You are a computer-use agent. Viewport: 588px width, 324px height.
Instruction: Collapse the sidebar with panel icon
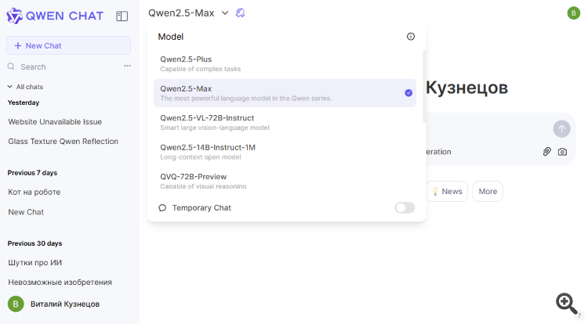coord(122,16)
